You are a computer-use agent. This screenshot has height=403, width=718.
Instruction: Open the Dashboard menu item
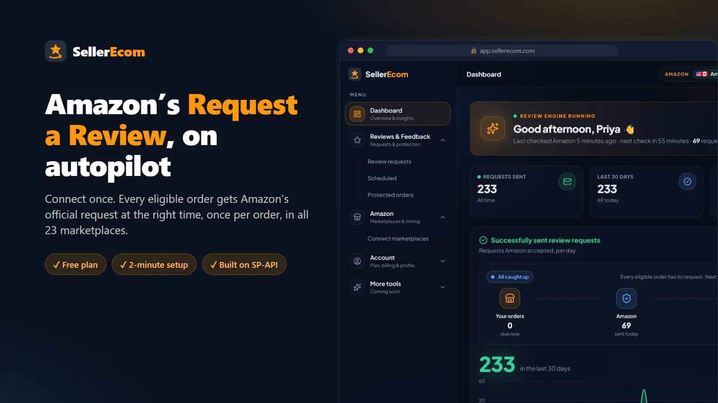click(x=398, y=114)
